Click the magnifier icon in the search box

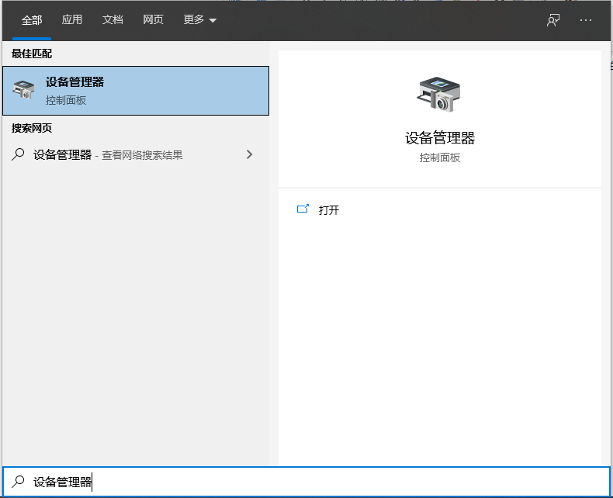point(18,482)
